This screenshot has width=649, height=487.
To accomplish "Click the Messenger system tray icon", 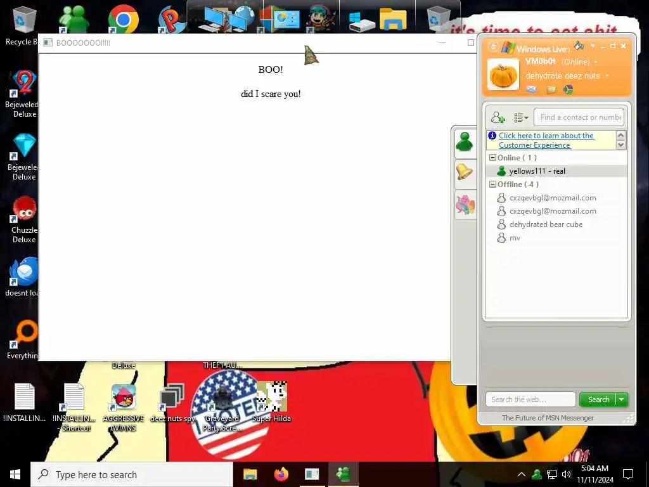I will tap(536, 474).
